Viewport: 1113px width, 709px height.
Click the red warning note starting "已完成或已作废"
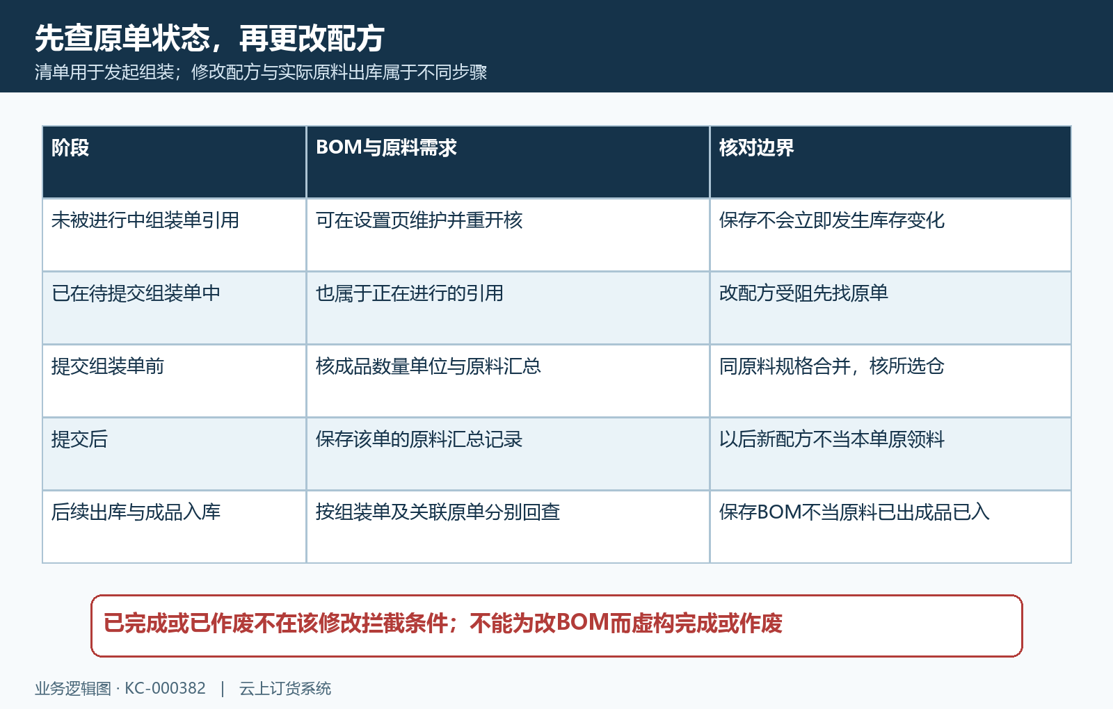pyautogui.click(x=556, y=626)
